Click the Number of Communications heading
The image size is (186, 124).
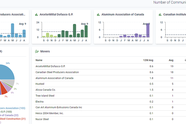click(170, 2)
